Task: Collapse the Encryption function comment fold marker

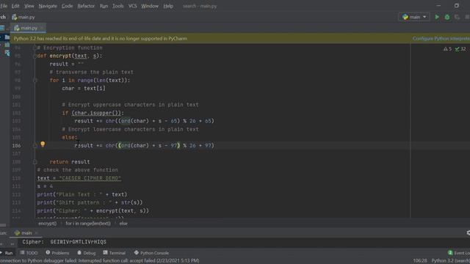Action: tap(35, 48)
